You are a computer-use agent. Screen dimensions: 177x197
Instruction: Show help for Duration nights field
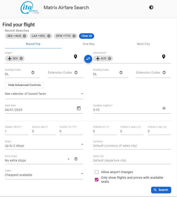coord(164,108)
